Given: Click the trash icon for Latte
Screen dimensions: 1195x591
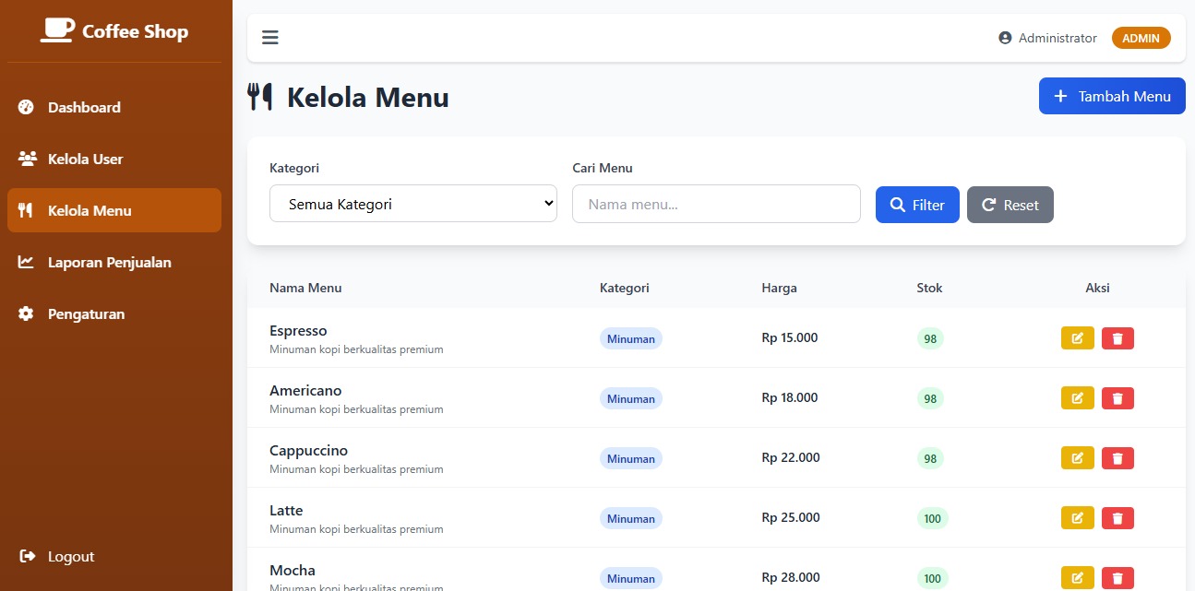Looking at the screenshot, I should click(1117, 518).
